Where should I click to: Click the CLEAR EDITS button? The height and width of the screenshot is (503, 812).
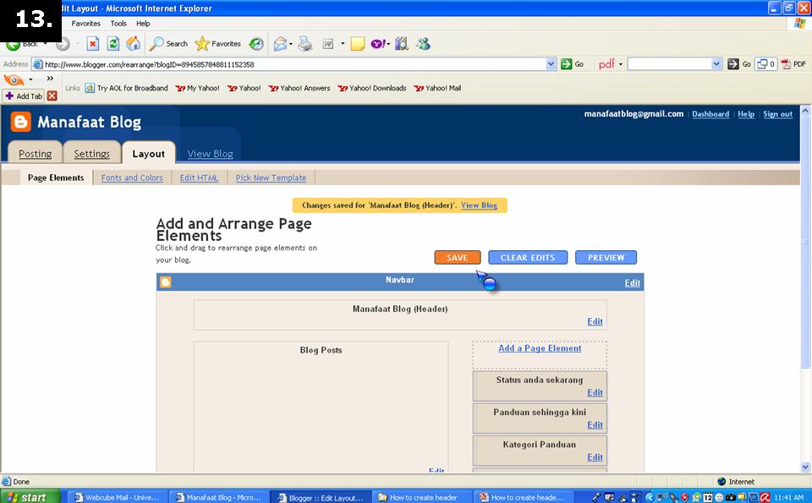coord(528,257)
